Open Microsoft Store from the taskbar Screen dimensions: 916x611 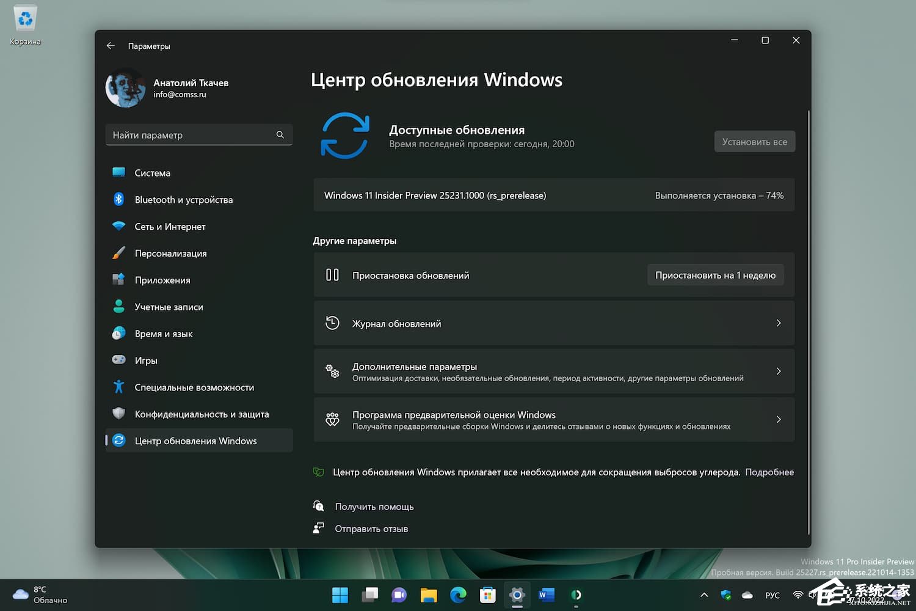pos(487,595)
